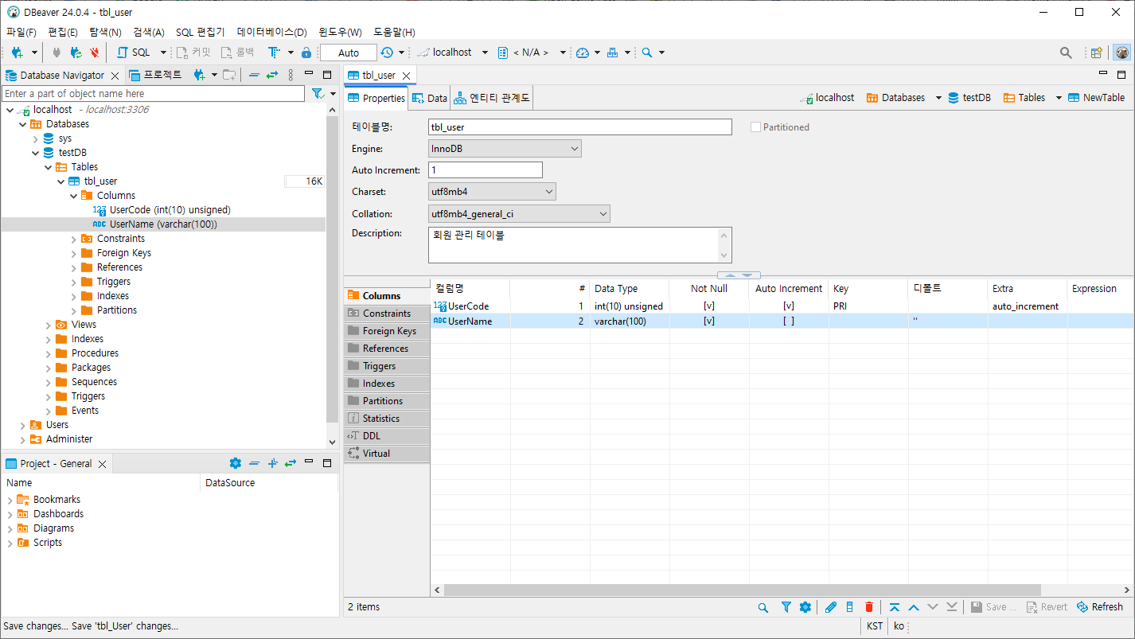This screenshot has height=639, width=1135.
Task: Click the transaction mode format icon after 롤백
Action: 274,53
